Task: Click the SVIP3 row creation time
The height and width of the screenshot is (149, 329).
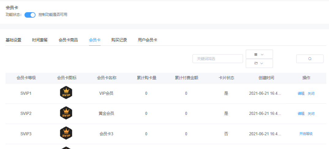Action: coord(265,134)
